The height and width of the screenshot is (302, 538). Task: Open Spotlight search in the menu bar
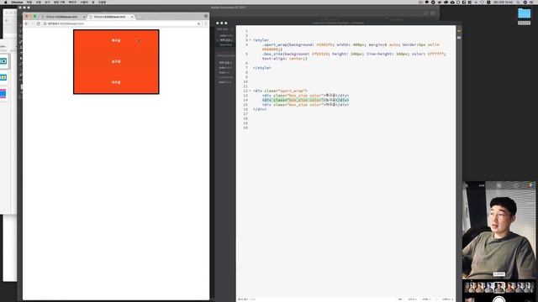[x=518, y=2]
